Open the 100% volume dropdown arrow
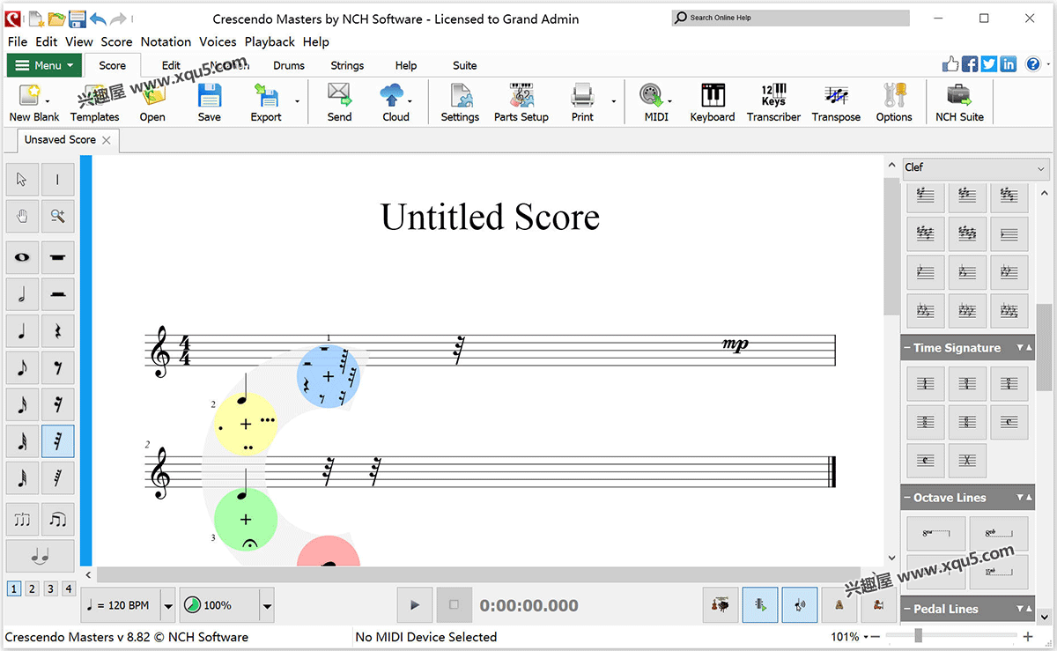 pos(267,605)
